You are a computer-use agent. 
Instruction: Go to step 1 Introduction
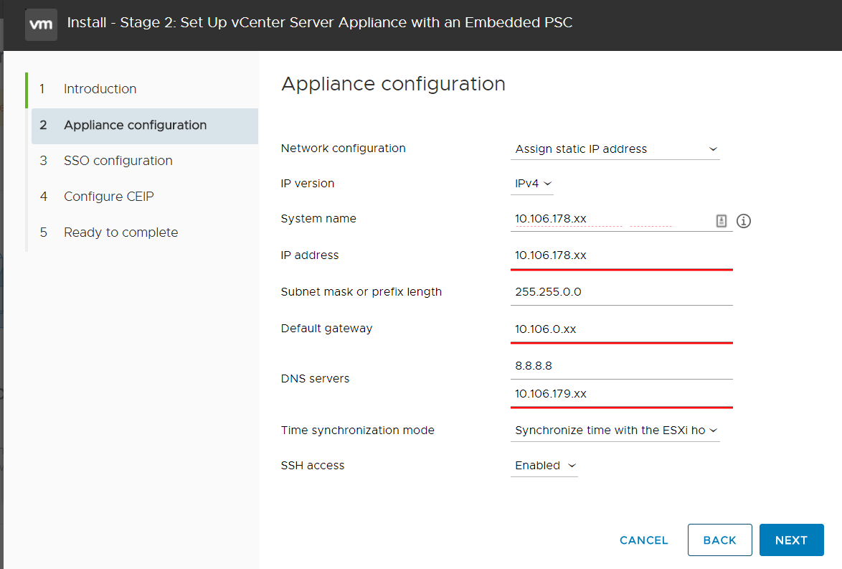click(x=143, y=89)
